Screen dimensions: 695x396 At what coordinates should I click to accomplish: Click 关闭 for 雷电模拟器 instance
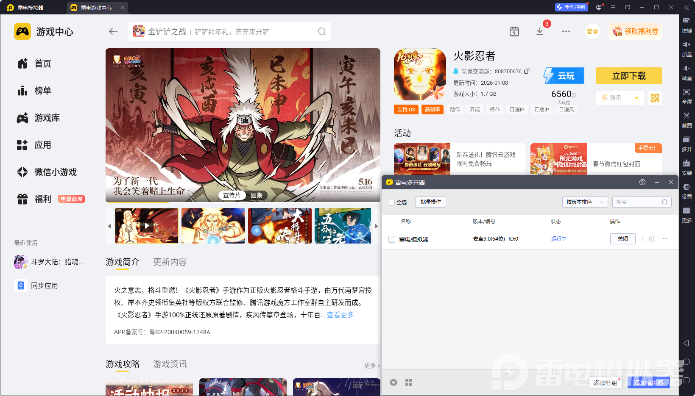[x=623, y=239]
